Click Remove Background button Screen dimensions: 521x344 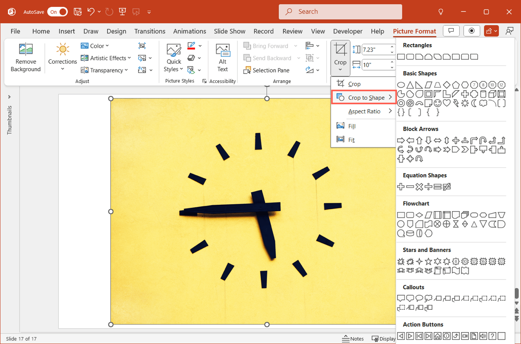click(x=26, y=58)
